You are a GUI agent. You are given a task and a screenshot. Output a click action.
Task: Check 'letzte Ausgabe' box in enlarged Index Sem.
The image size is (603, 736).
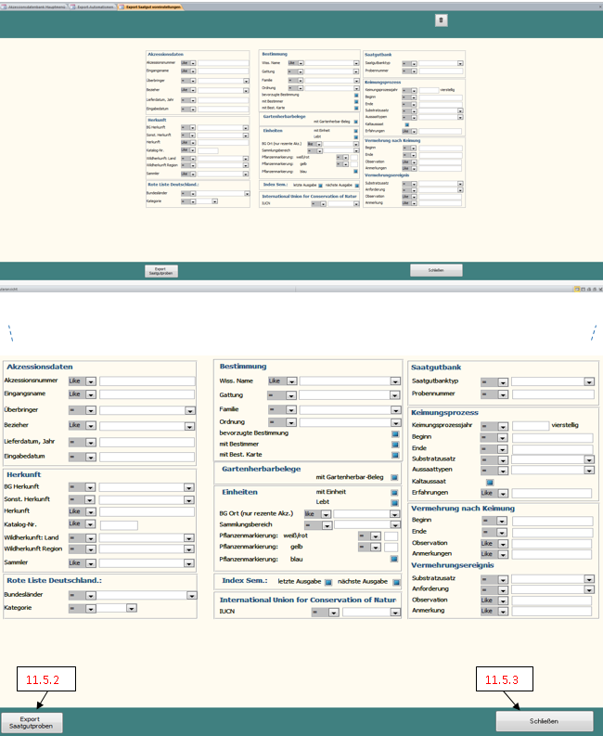[x=329, y=581]
